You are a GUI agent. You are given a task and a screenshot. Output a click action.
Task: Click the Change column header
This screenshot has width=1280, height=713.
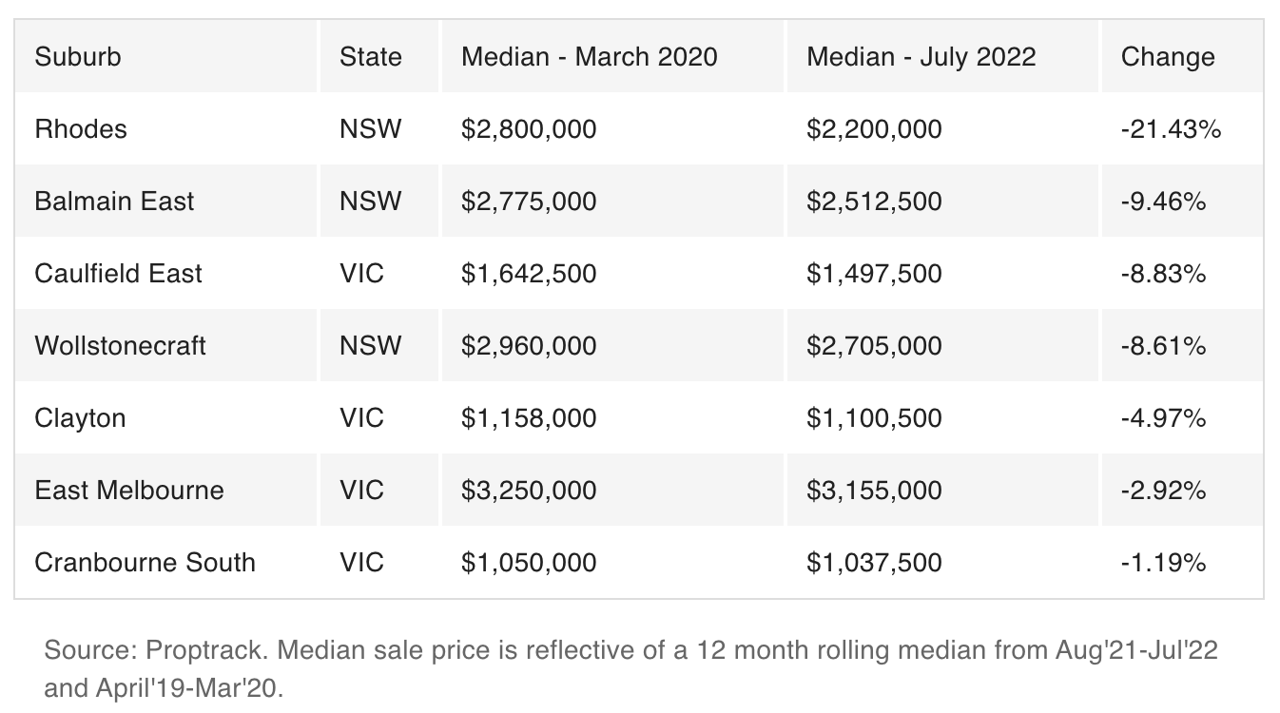(1168, 57)
